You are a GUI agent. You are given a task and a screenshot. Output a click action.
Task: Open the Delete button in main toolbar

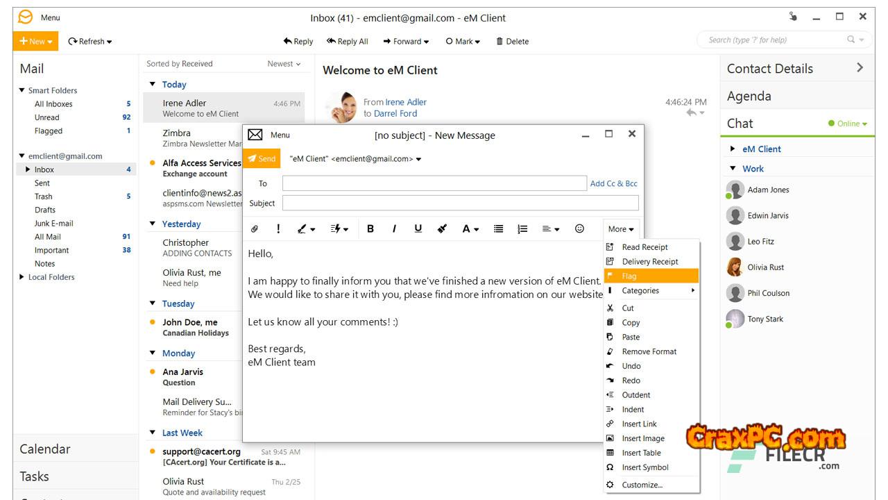click(512, 42)
